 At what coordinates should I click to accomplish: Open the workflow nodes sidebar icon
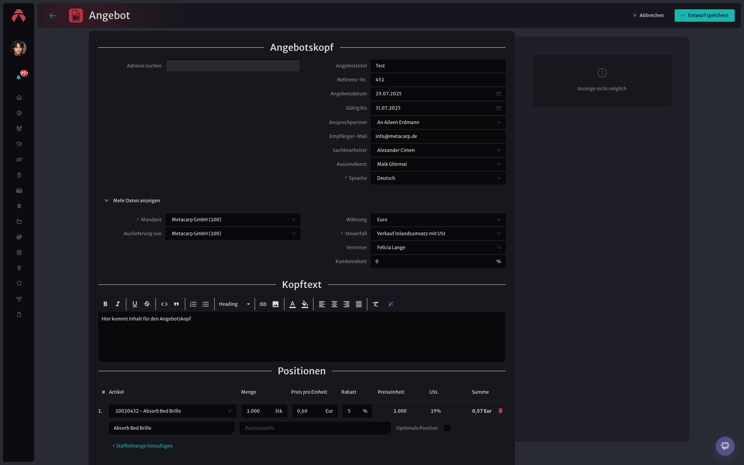coord(19,299)
